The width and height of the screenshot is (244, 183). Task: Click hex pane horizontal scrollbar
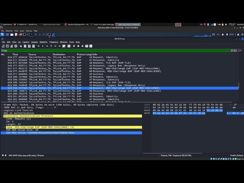[172, 153]
